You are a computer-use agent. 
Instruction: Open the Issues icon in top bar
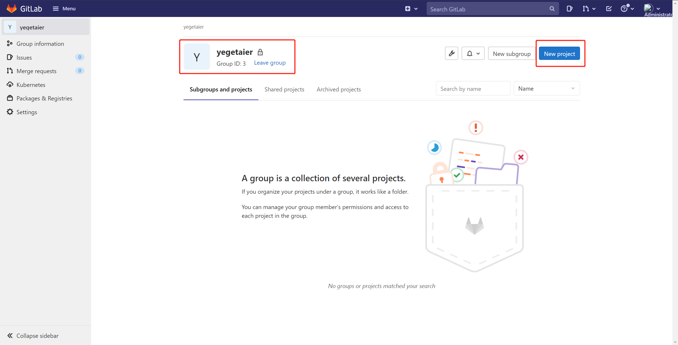click(569, 9)
